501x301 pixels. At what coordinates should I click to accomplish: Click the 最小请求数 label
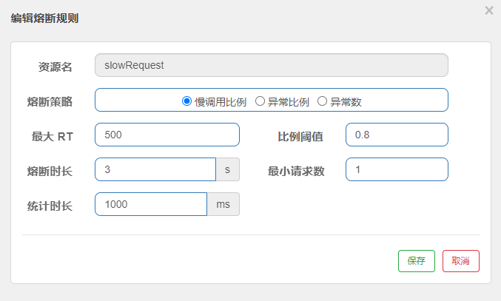[296, 171]
